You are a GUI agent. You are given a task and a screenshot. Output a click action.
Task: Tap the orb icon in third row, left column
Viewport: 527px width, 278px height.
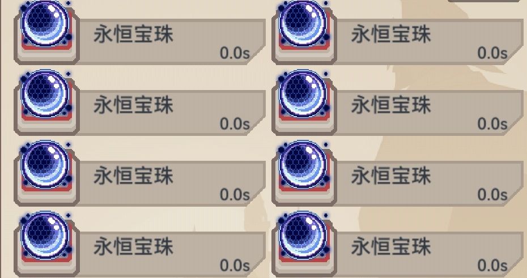46,165
